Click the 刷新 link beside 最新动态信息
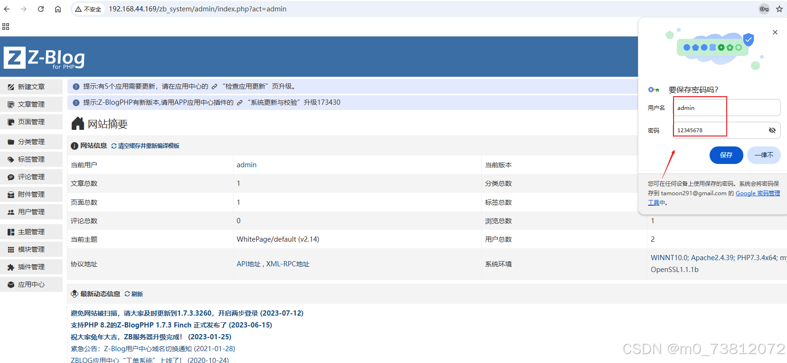Screen dimensions: 787x363 134,294
